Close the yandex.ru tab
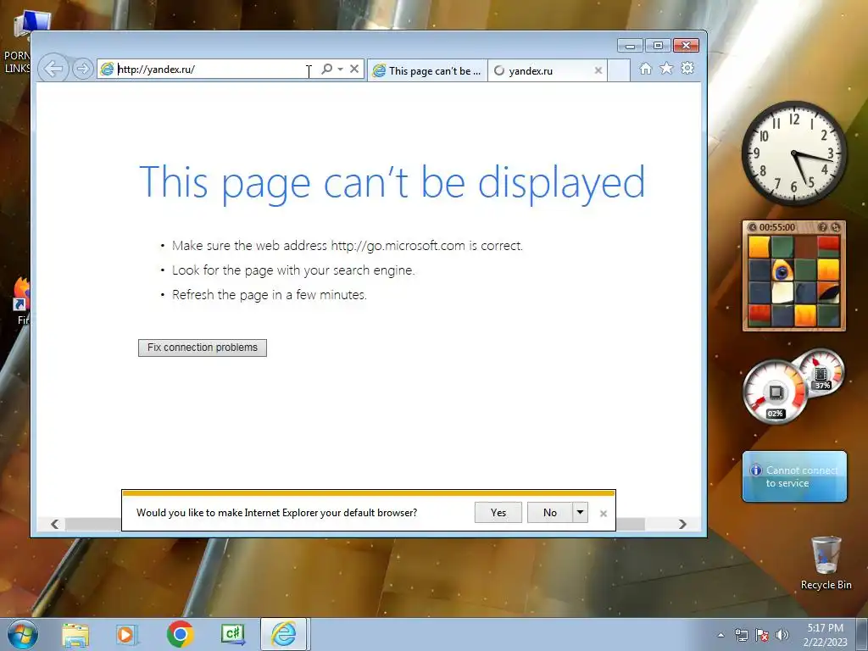 click(x=598, y=70)
